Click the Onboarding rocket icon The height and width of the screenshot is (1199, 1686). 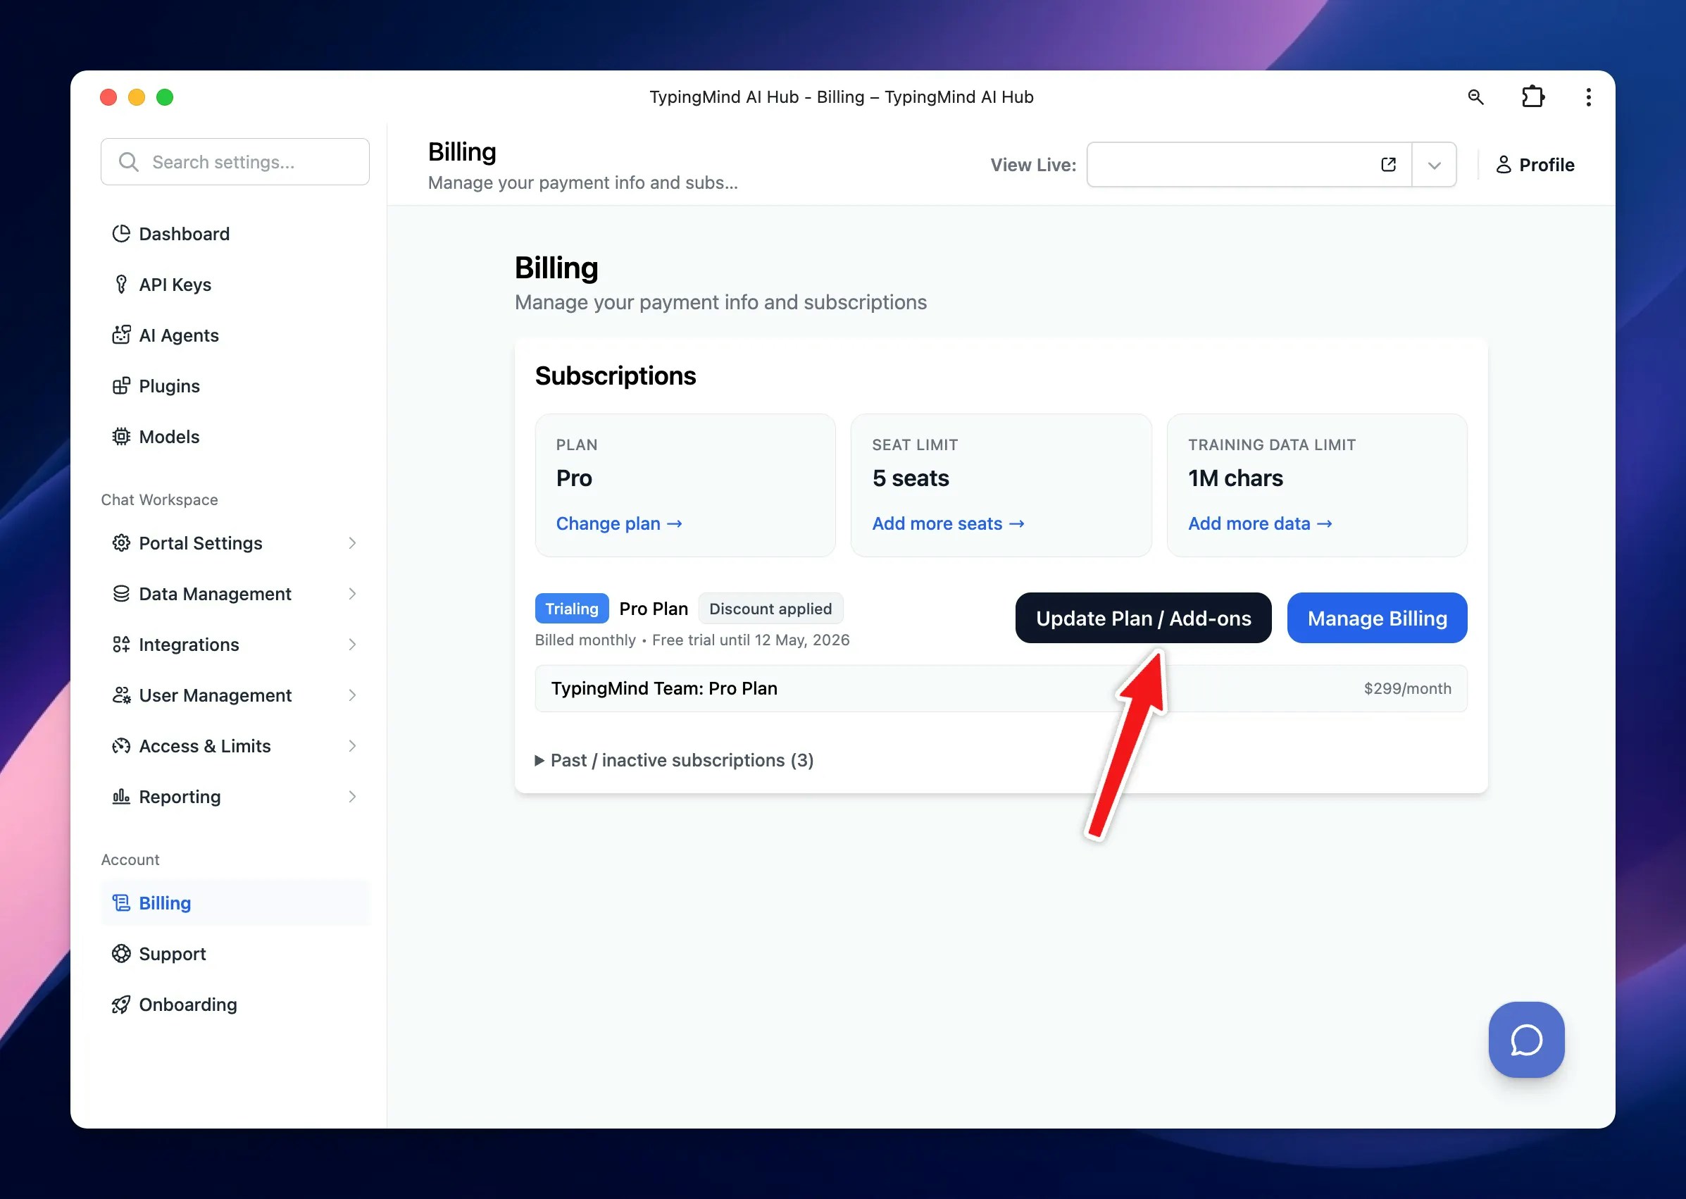point(121,1005)
